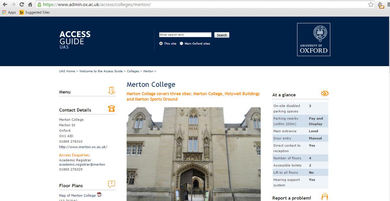The width and height of the screenshot is (390, 201).
Task: Click the telephone icon beside Contact Details
Action: click(x=111, y=109)
